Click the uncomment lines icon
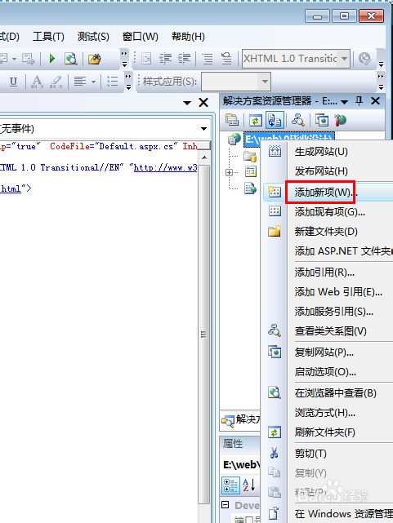This screenshot has height=523, width=393. (x=226, y=59)
